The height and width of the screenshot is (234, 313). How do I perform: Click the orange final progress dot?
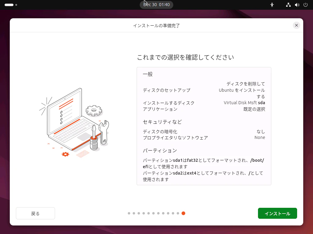click(183, 213)
